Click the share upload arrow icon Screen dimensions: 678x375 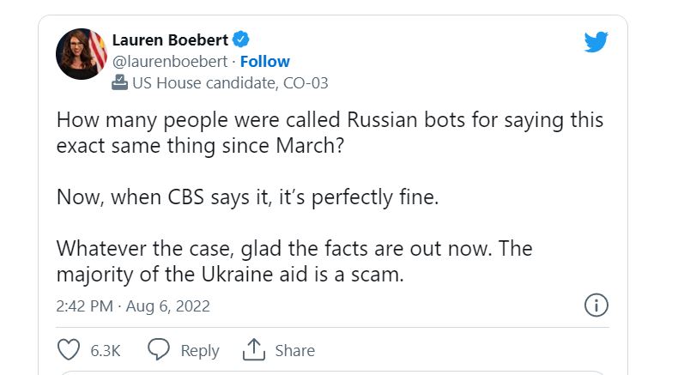[252, 350]
